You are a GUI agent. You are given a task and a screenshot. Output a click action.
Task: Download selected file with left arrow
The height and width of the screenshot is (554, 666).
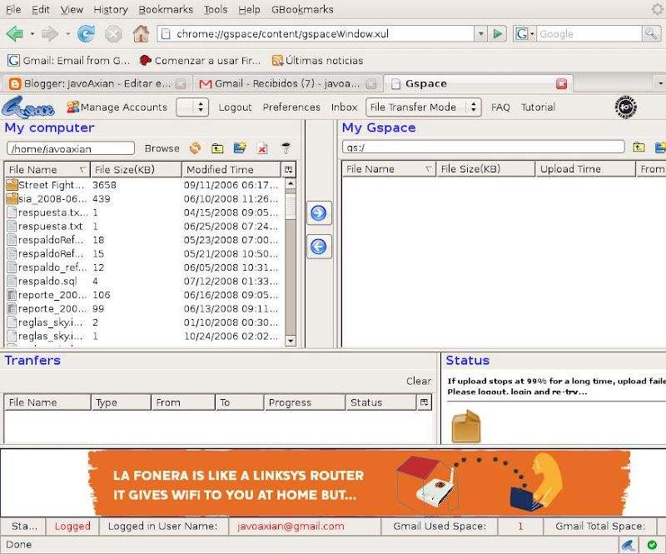coord(319,247)
